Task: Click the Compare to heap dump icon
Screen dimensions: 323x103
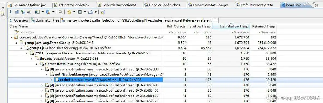Action: click(103, 12)
